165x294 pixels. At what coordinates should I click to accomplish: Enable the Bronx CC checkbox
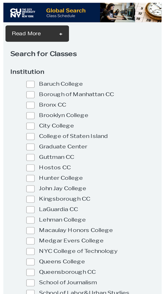click(x=30, y=105)
